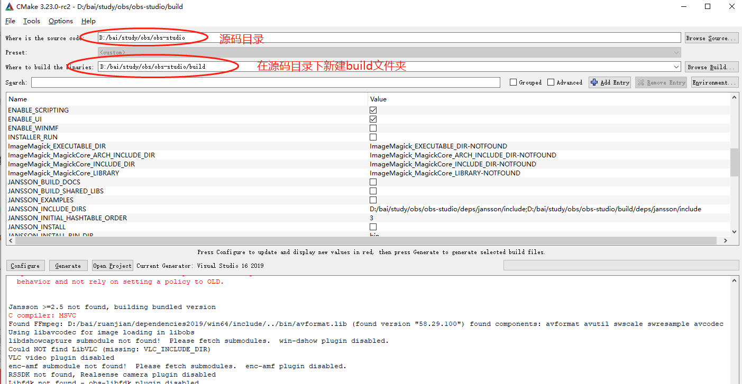Click 'Jansson >=2.5 not found' log line
The image size is (742, 384).
(x=112, y=307)
